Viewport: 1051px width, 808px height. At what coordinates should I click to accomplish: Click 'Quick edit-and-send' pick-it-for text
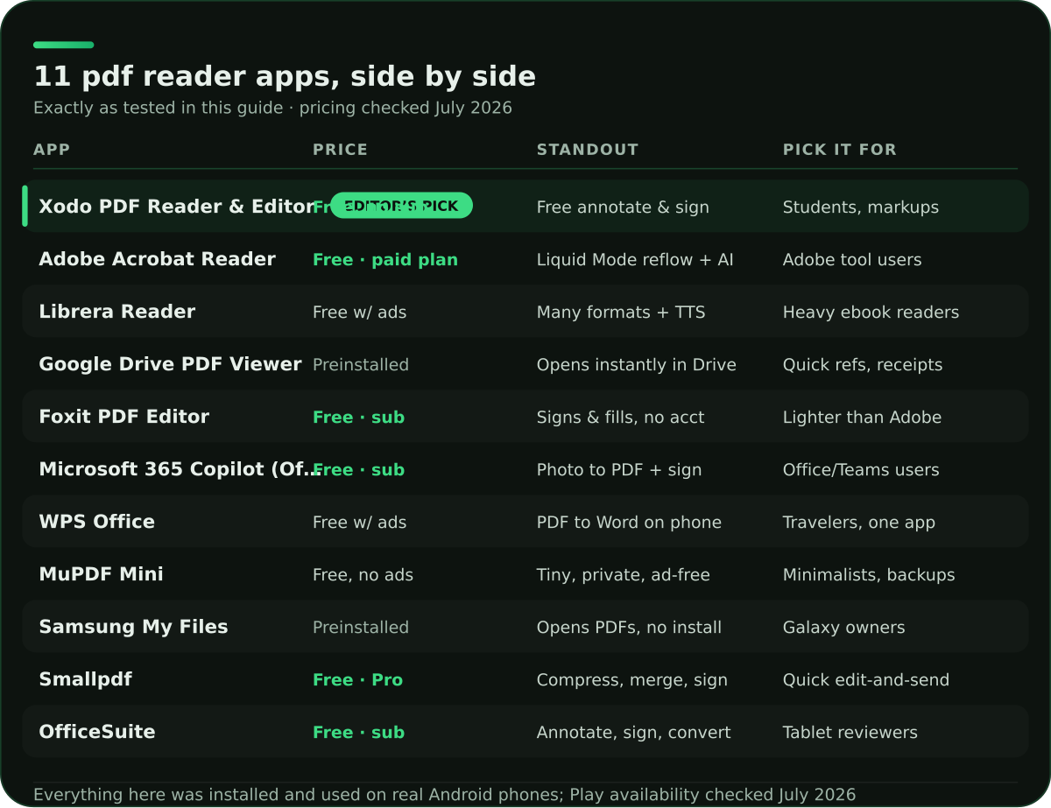866,680
